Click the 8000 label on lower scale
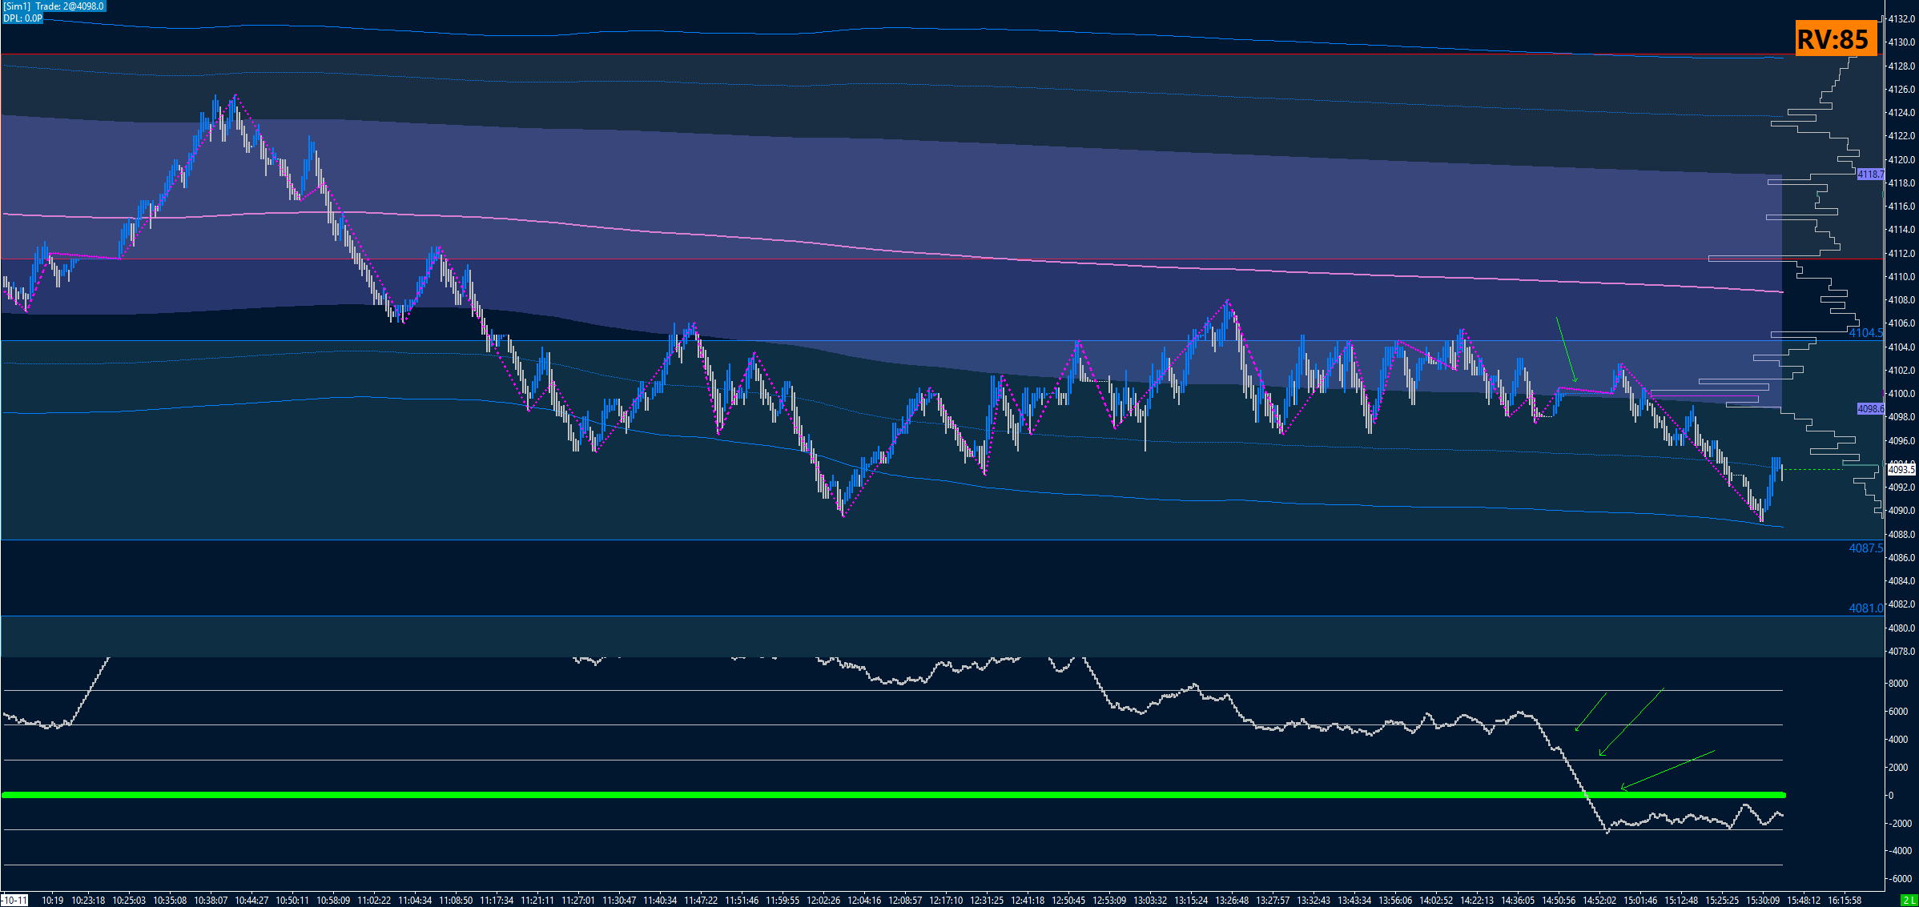 pos(1897,684)
